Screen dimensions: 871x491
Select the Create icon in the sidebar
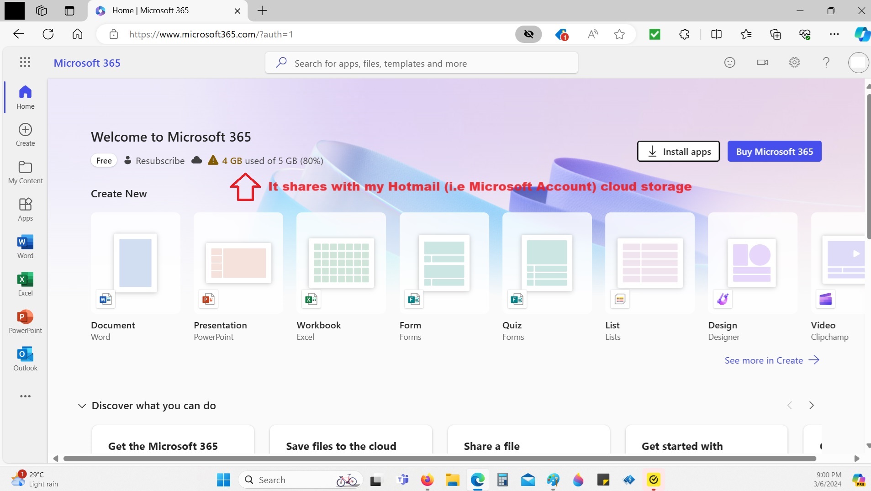(25, 134)
